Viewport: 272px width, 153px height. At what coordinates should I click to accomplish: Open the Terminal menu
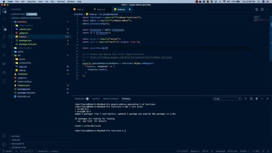click(x=61, y=2)
